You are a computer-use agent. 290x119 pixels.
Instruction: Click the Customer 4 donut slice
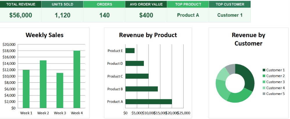coord(223,75)
